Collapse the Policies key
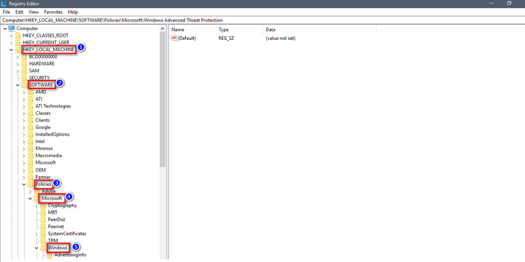 (24, 184)
